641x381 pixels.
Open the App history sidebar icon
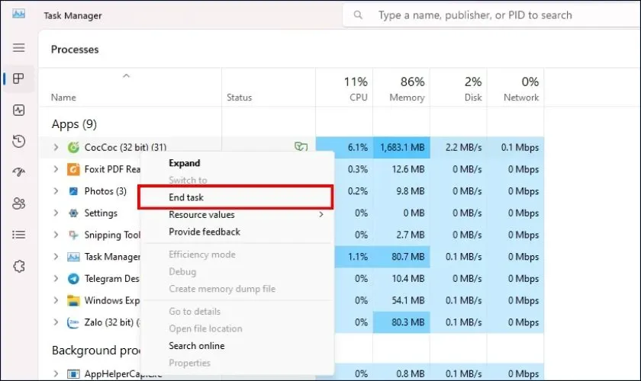[19, 141]
